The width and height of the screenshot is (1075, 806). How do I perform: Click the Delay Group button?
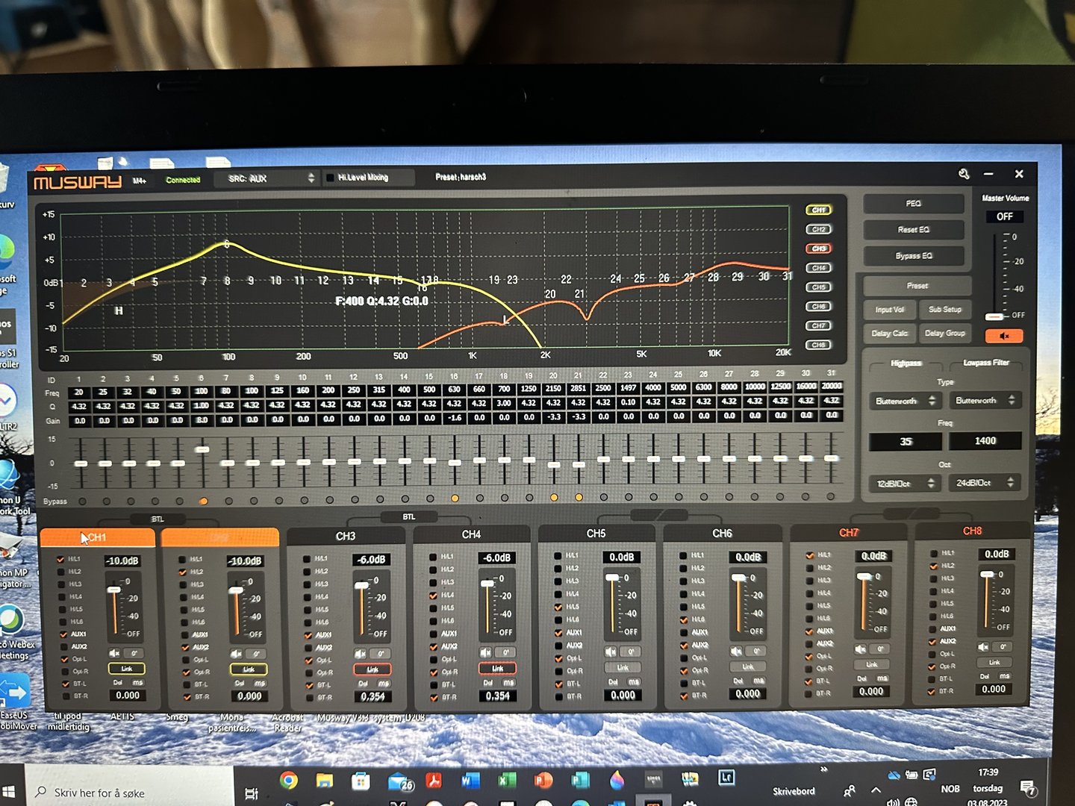(x=945, y=333)
